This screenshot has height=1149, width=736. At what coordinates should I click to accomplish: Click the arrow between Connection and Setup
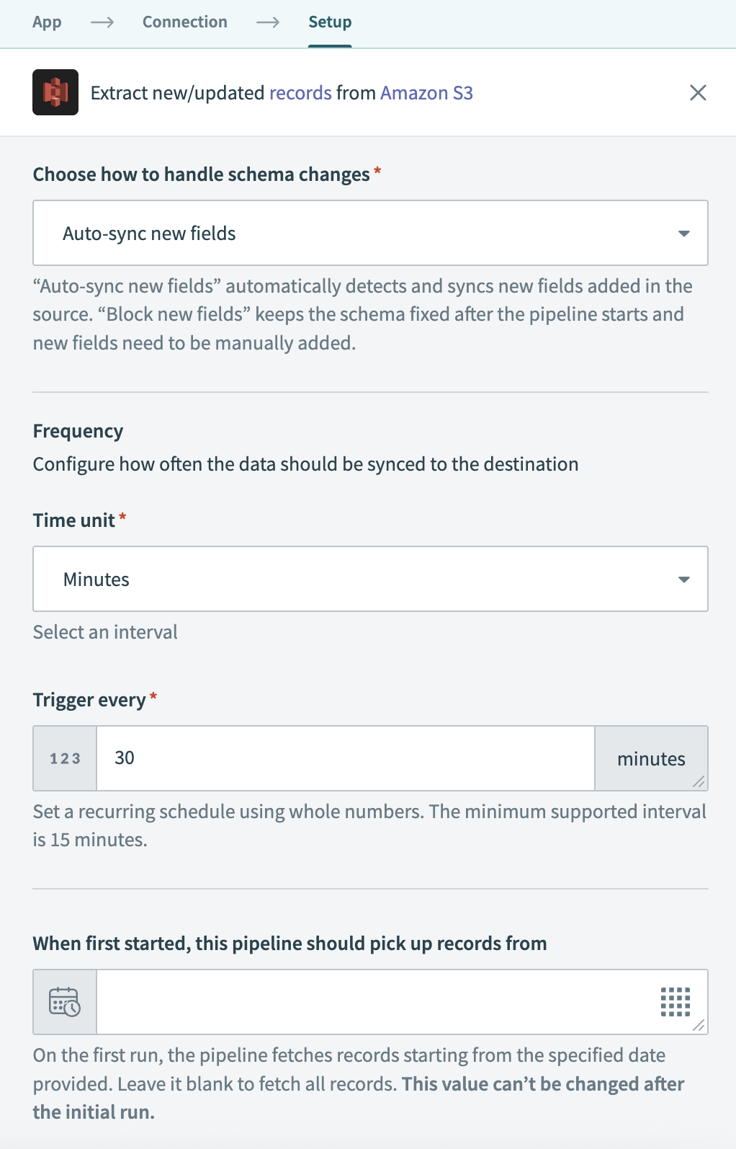tap(269, 22)
